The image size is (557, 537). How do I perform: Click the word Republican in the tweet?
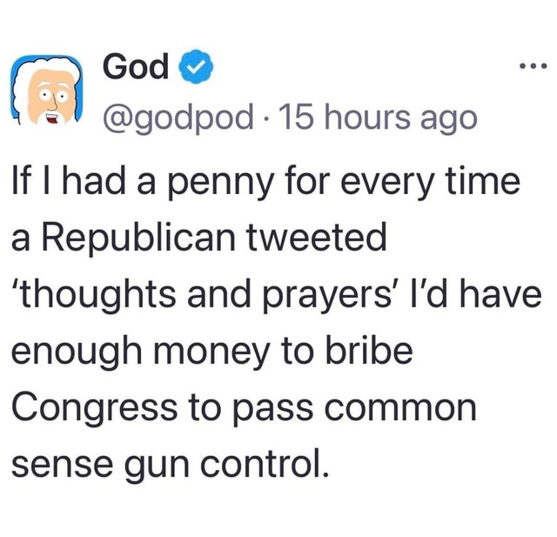[139, 239]
